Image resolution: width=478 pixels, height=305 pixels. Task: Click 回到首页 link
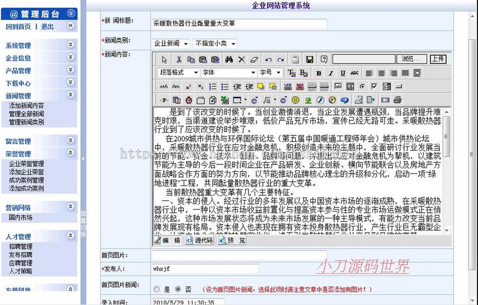pyautogui.click(x=18, y=27)
